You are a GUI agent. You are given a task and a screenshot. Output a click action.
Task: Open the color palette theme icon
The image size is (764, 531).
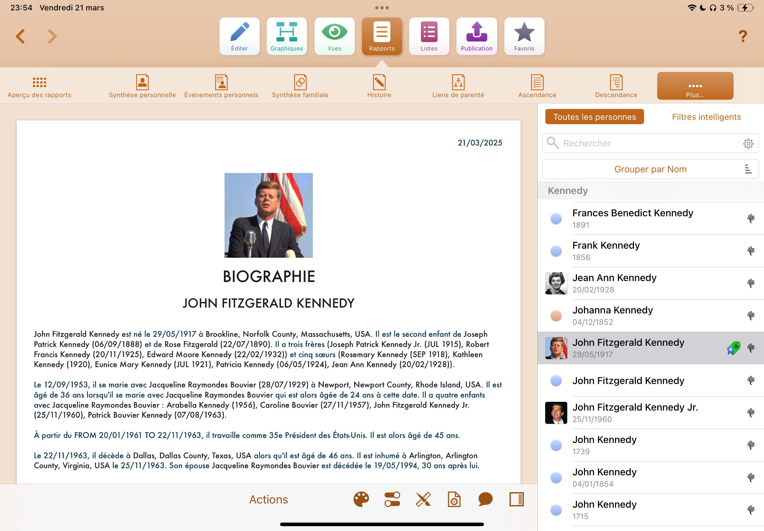361,499
